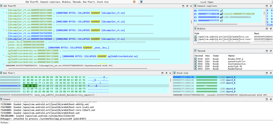Click the Threads panel title icon

click(195, 51)
